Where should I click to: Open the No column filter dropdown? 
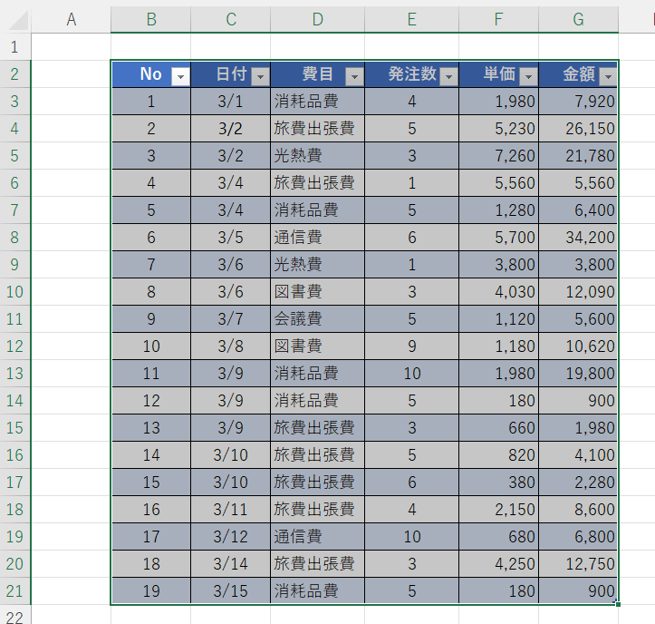pos(180,77)
